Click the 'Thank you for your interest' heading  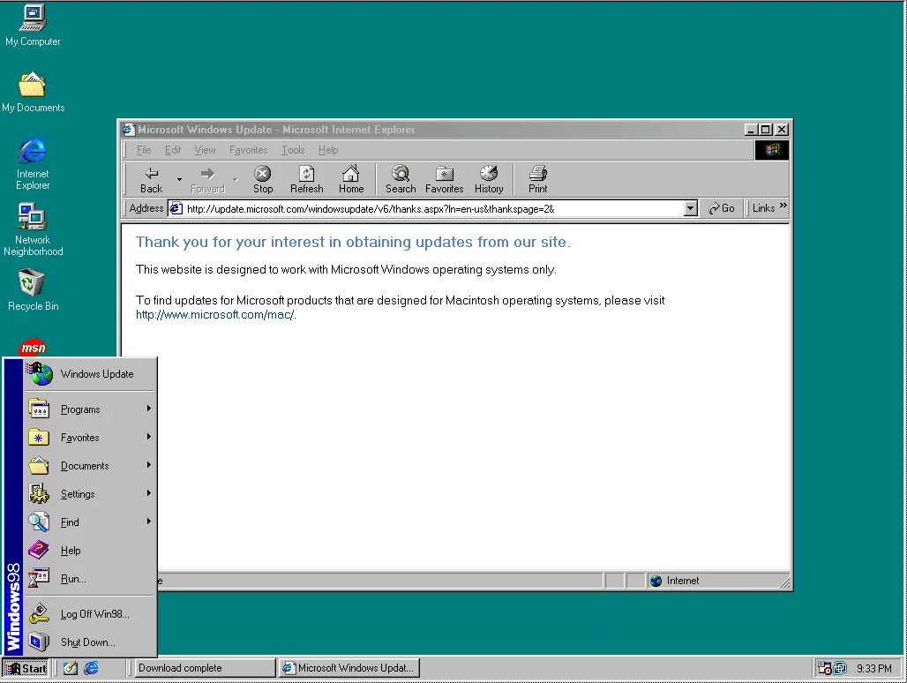pos(353,242)
